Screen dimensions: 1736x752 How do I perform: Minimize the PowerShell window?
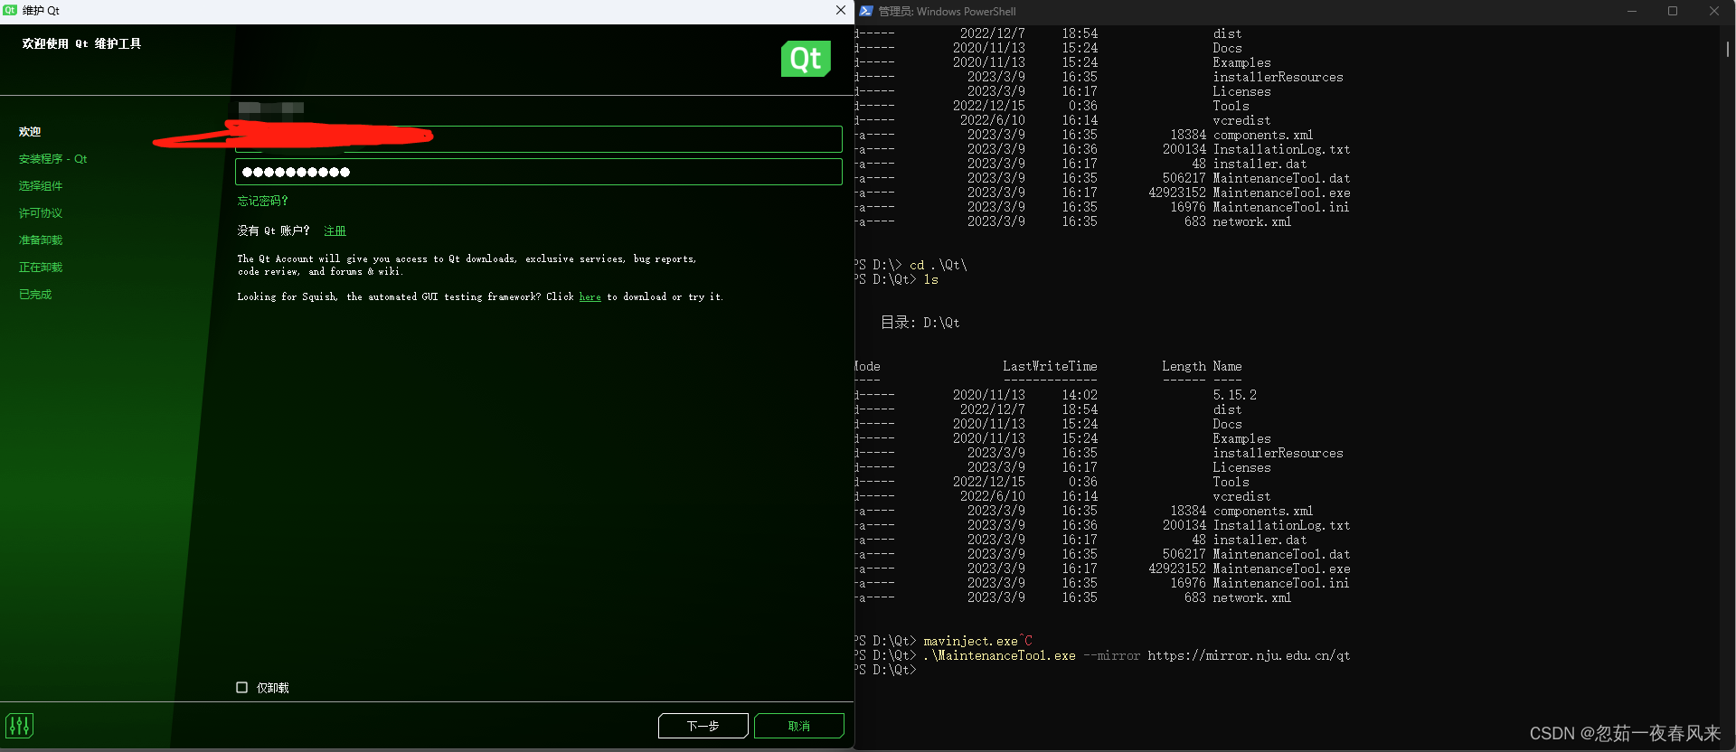click(1632, 11)
